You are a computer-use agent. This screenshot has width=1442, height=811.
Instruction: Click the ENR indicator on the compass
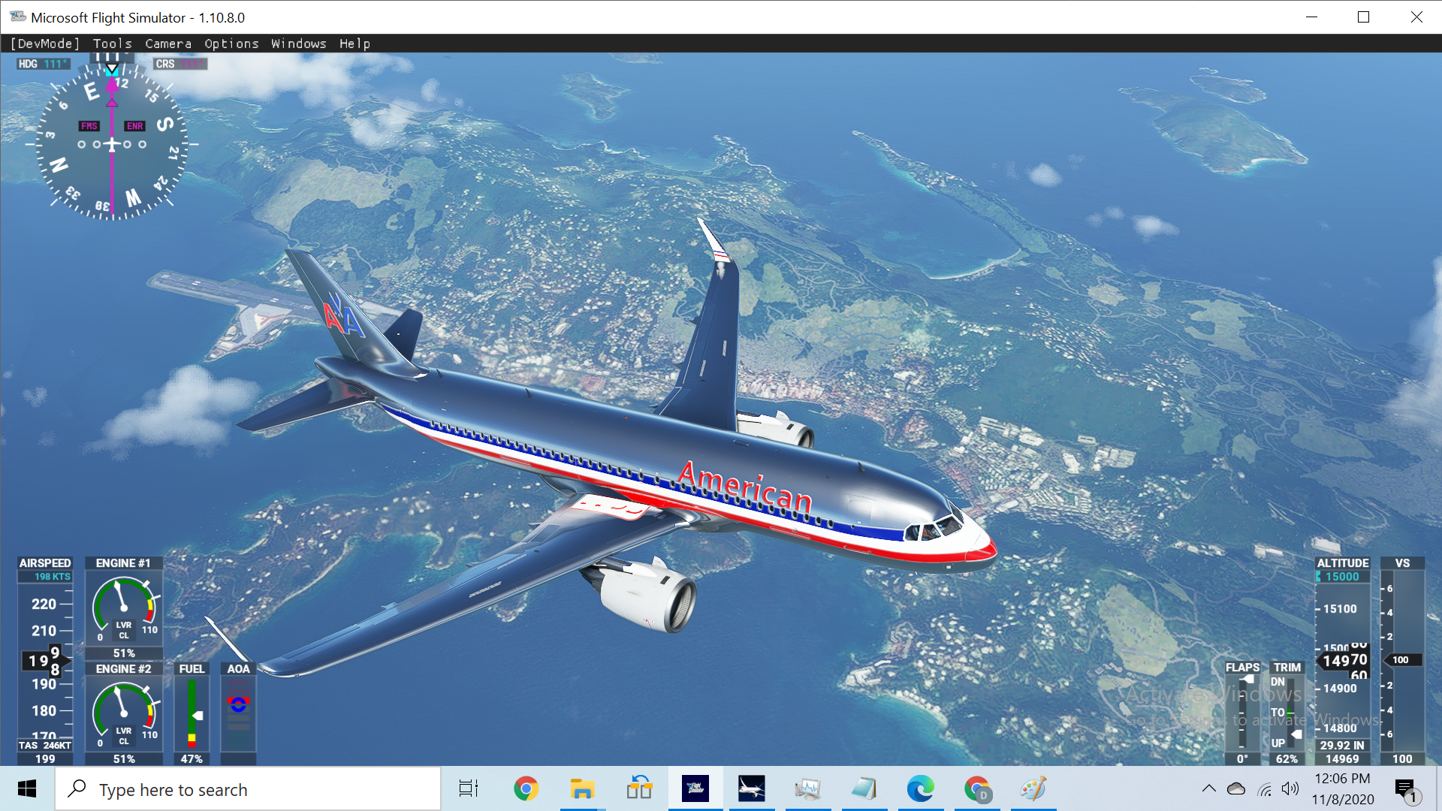pyautogui.click(x=135, y=126)
